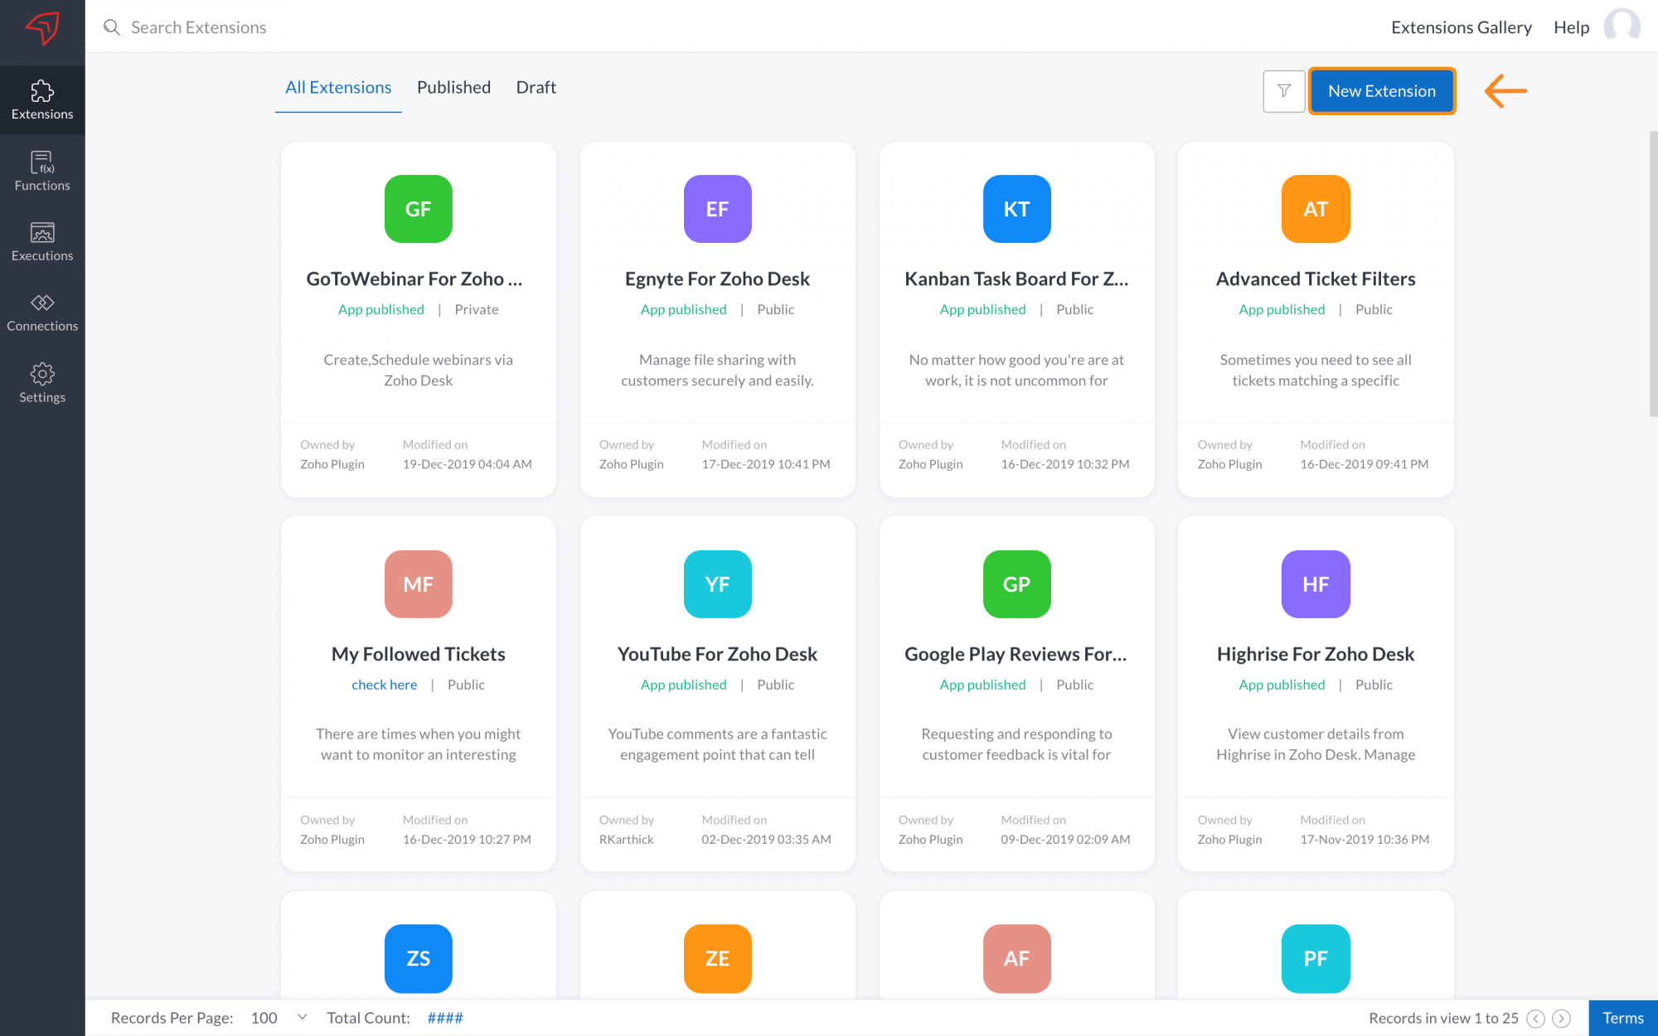Screen dimensions: 1658x1036
Task: Switch to the Published tab
Action: [x=453, y=87]
